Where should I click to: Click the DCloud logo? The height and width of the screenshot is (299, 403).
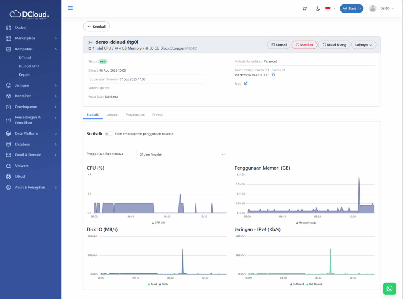tap(30, 14)
